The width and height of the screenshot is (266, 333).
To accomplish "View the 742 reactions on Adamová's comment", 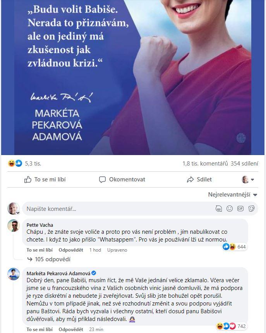I will [x=231, y=326].
